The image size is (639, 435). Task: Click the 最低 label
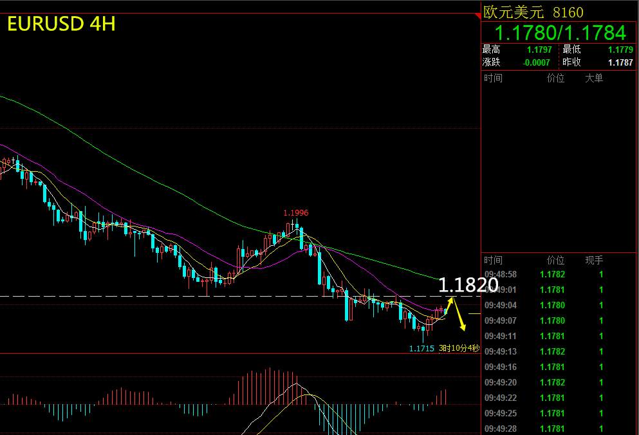(x=571, y=50)
